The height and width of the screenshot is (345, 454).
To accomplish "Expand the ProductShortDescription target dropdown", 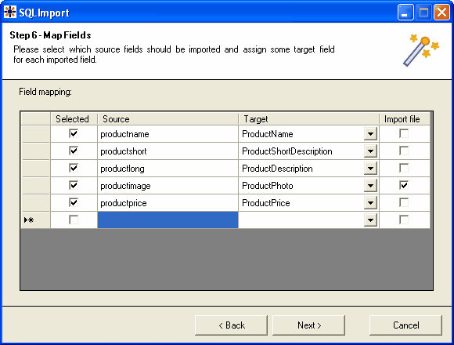I will coord(370,151).
